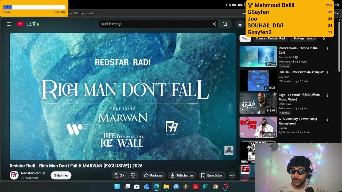The width and height of the screenshot is (342, 192).
Task: Click 'Mahmoud Bellil' on the leaderboard overlay
Action: [x=274, y=5]
